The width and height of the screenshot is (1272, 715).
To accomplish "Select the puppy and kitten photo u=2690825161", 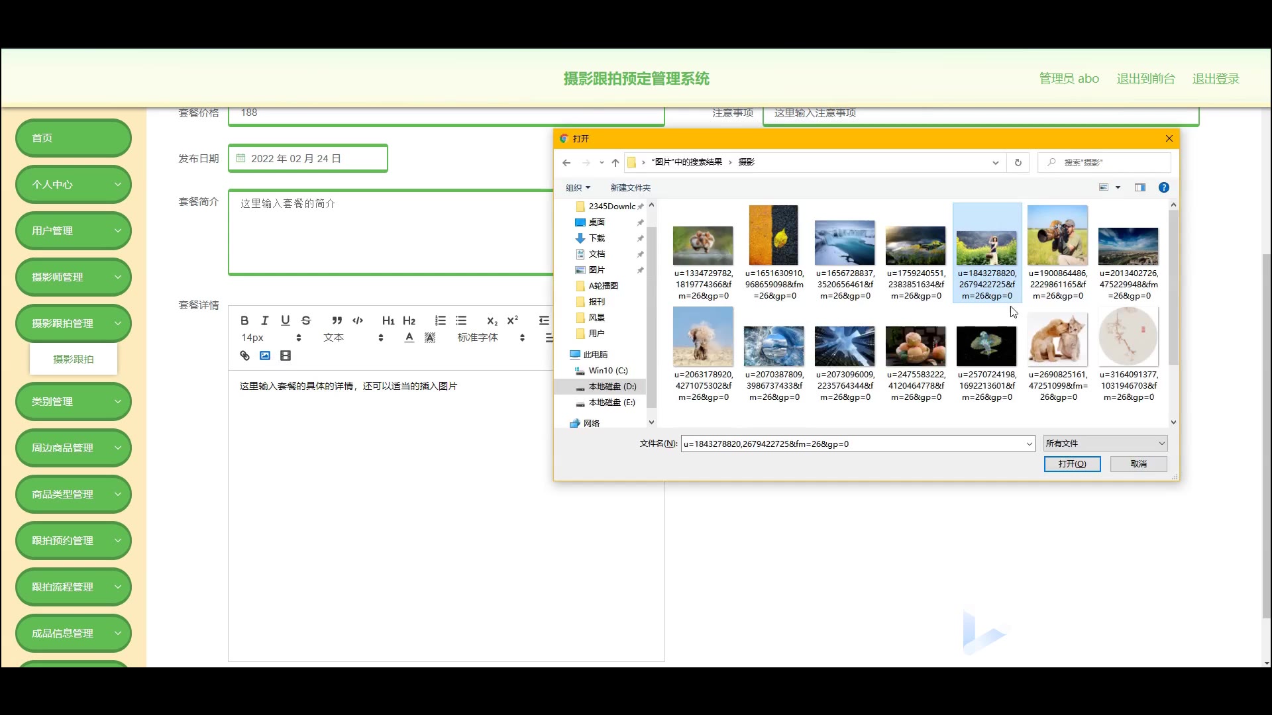I will pos(1057,355).
